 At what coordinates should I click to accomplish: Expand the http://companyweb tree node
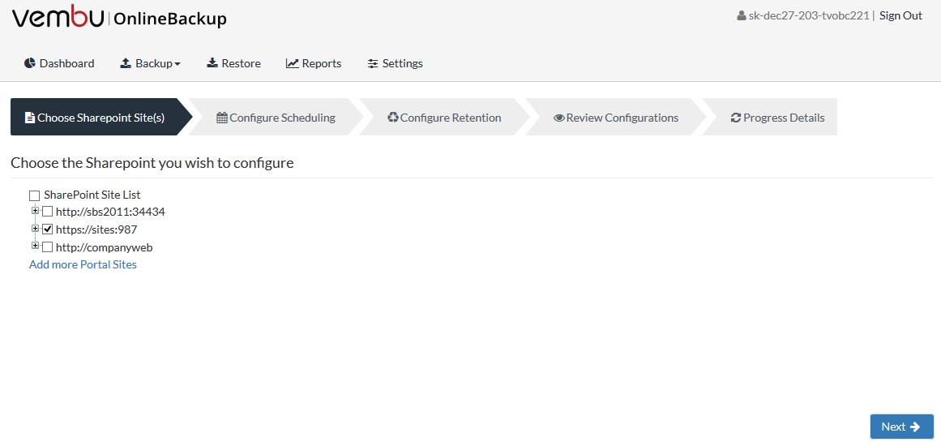click(x=36, y=246)
